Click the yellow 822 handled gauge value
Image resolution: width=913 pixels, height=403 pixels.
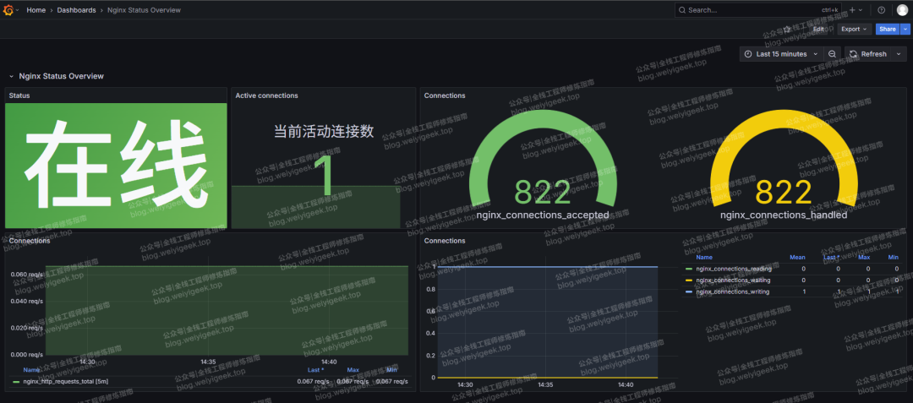pos(784,193)
